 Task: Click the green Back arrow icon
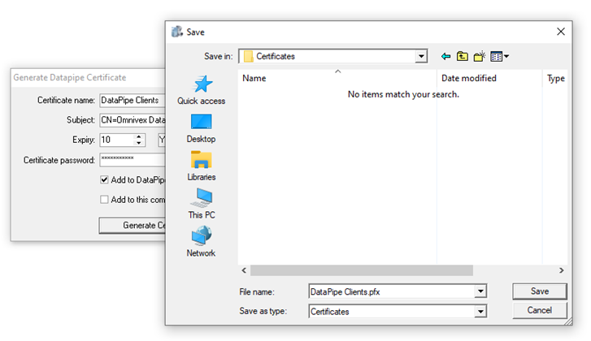tap(445, 56)
